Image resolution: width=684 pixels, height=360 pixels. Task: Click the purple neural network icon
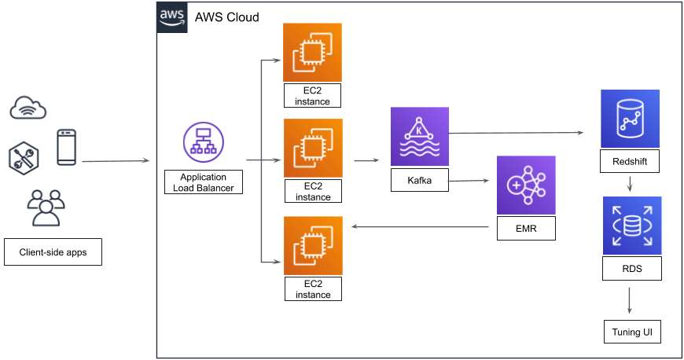coord(526,185)
